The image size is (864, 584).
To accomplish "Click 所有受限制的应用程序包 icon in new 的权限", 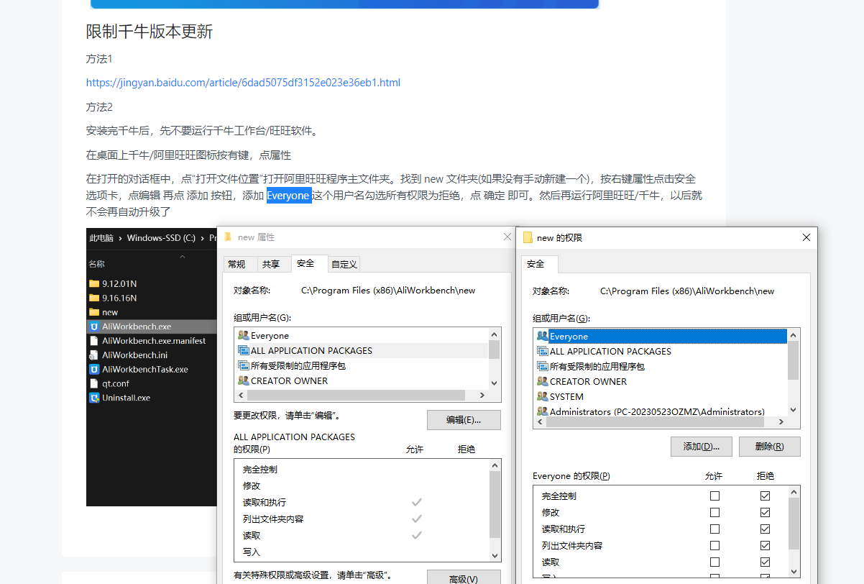I will coord(543,367).
